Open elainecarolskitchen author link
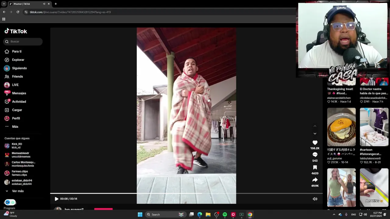Image resolution: width=390 pixels, height=219 pixels. click(339, 98)
